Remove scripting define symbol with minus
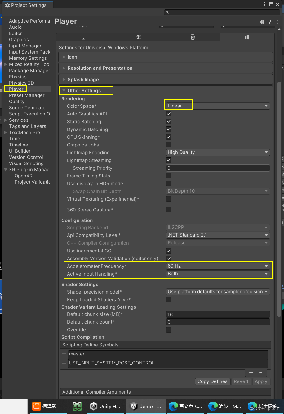This screenshot has width=284, height=414. point(261,373)
